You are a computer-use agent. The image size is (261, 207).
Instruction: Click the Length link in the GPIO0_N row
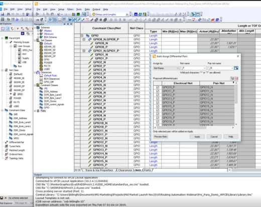click(153, 43)
